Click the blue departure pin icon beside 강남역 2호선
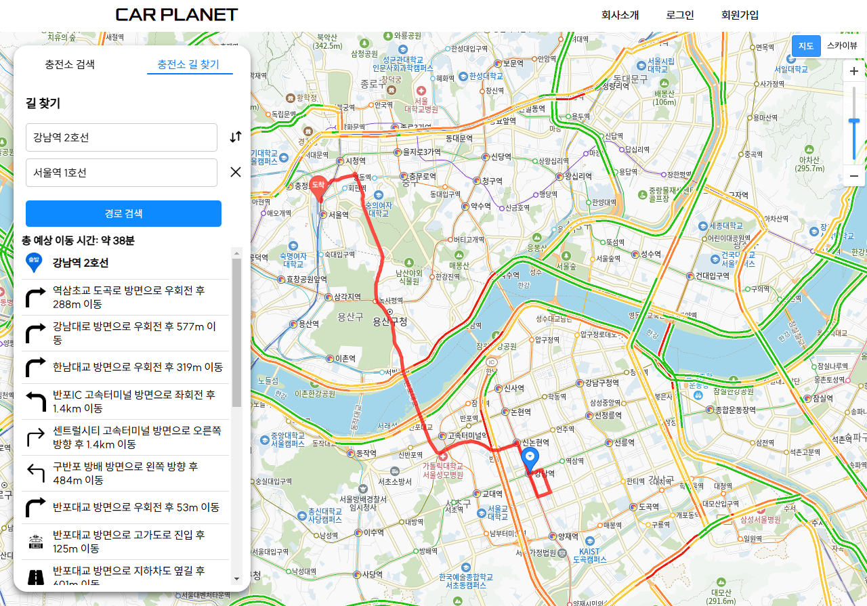 (x=33, y=263)
